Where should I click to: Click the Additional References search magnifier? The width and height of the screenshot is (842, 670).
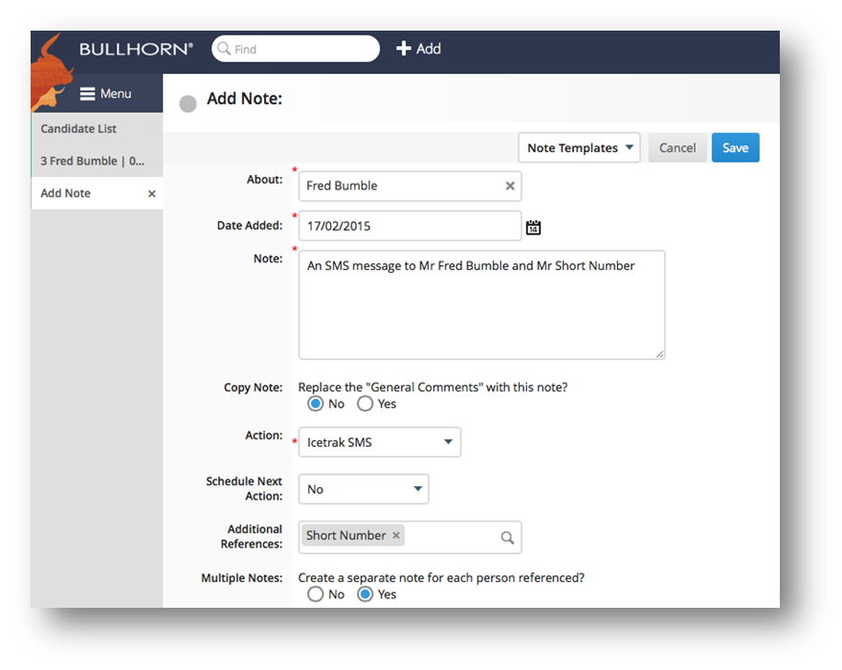point(507,538)
